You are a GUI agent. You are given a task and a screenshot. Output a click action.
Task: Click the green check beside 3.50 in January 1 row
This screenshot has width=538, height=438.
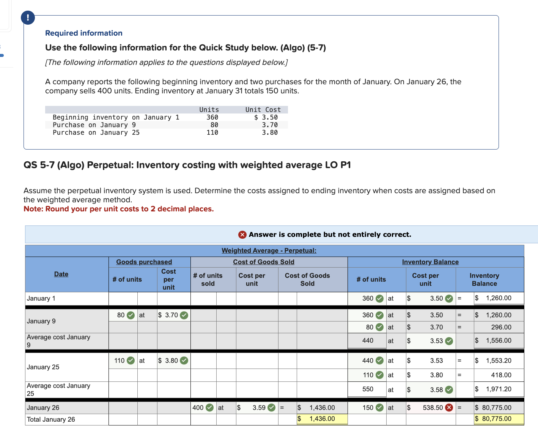[449, 299]
